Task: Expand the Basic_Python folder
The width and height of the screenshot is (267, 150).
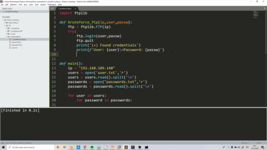Action: click(x=5, y=22)
